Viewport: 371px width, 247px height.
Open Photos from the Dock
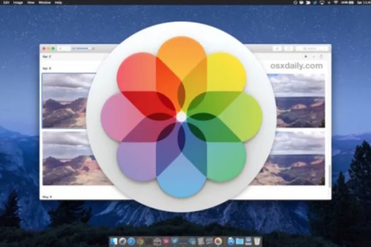pyautogui.click(x=218, y=241)
